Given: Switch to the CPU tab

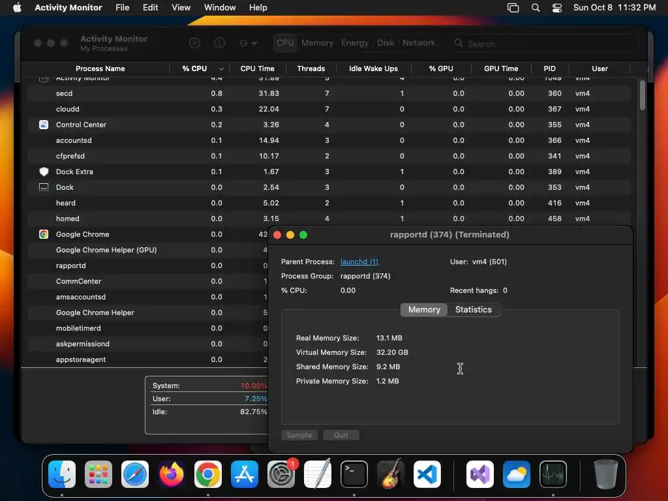Looking at the screenshot, I should pyautogui.click(x=285, y=43).
